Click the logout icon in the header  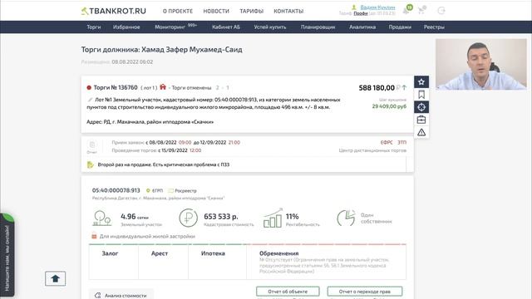tap(441, 11)
